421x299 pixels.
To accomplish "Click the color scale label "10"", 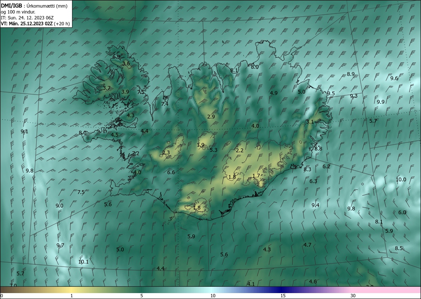I will click(x=213, y=296).
